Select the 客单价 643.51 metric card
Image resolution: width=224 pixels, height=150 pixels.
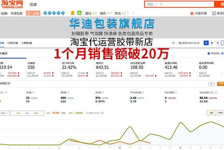coord(112,69)
